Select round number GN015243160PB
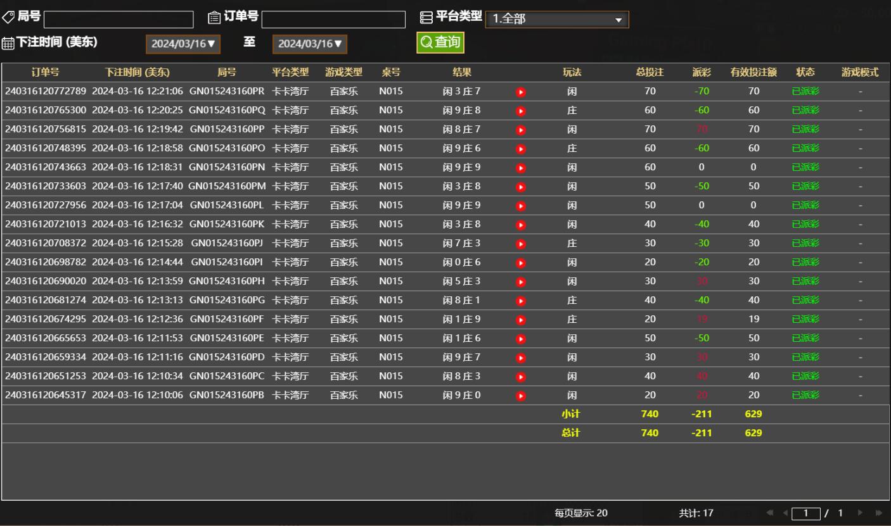Screen dimensions: 891x526 (x=227, y=395)
